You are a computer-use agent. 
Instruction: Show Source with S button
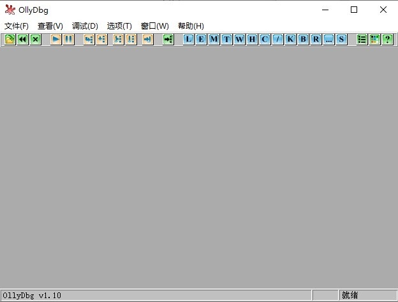tap(341, 40)
